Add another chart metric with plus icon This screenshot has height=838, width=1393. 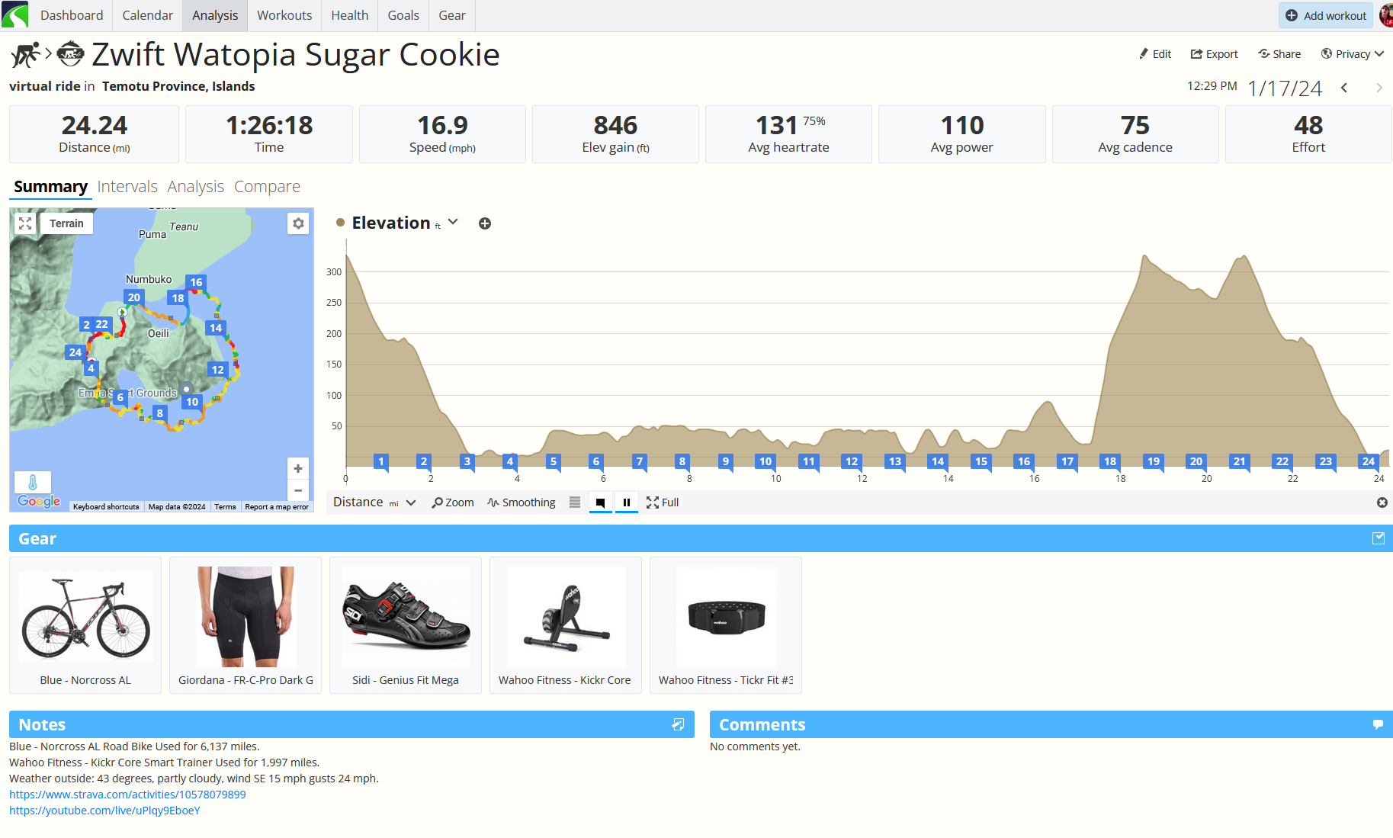point(485,223)
